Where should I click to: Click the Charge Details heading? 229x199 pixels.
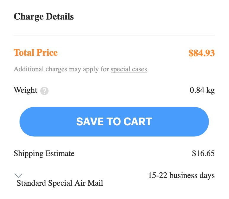pos(44,17)
